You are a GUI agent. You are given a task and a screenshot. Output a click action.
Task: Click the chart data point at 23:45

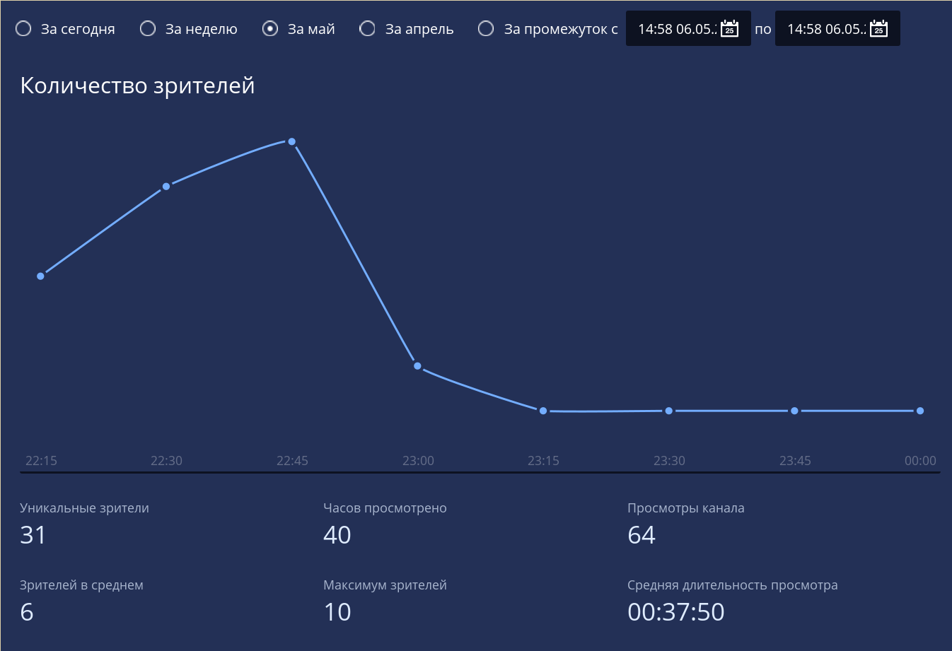[794, 411]
